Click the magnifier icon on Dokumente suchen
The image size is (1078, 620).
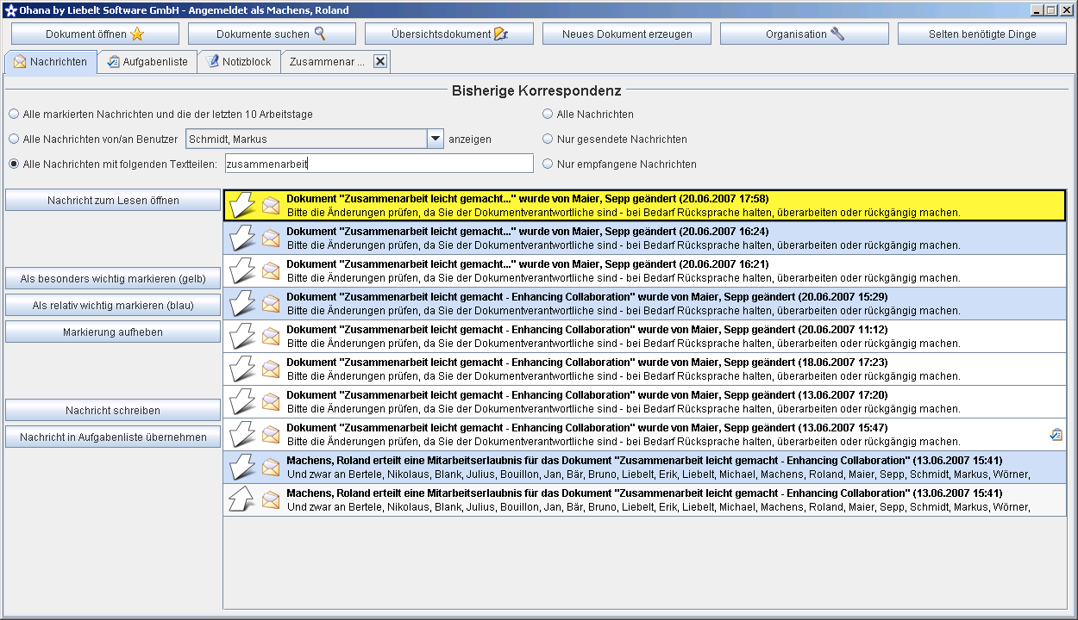[x=320, y=34]
